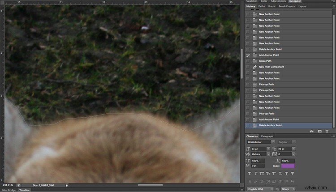This screenshot has height=192, width=336.
Task: Open kerning Metrics dropdown
Action: [268, 154]
